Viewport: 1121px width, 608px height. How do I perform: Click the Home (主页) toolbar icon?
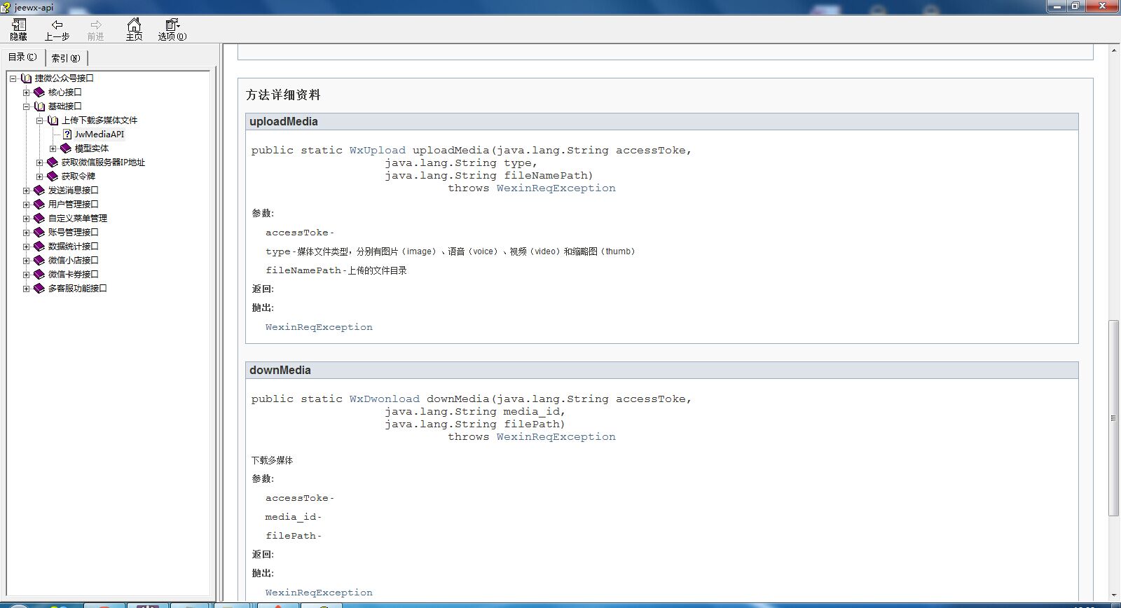click(134, 25)
